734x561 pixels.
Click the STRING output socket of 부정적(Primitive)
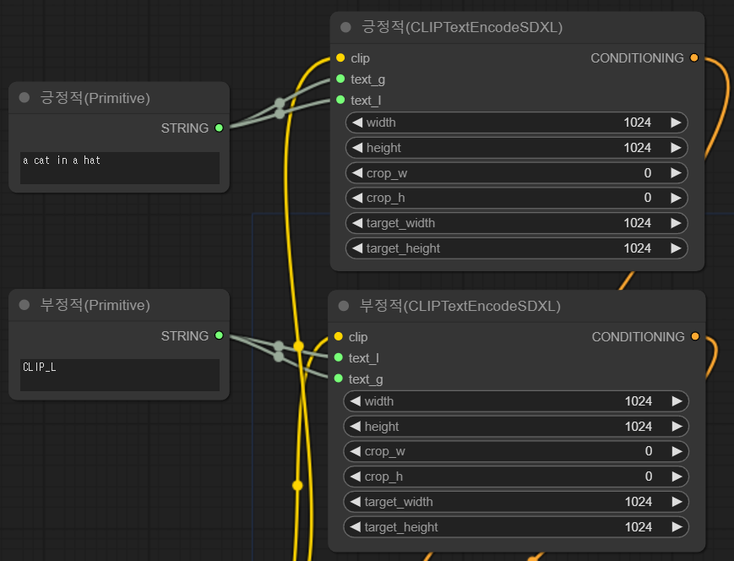[219, 335]
